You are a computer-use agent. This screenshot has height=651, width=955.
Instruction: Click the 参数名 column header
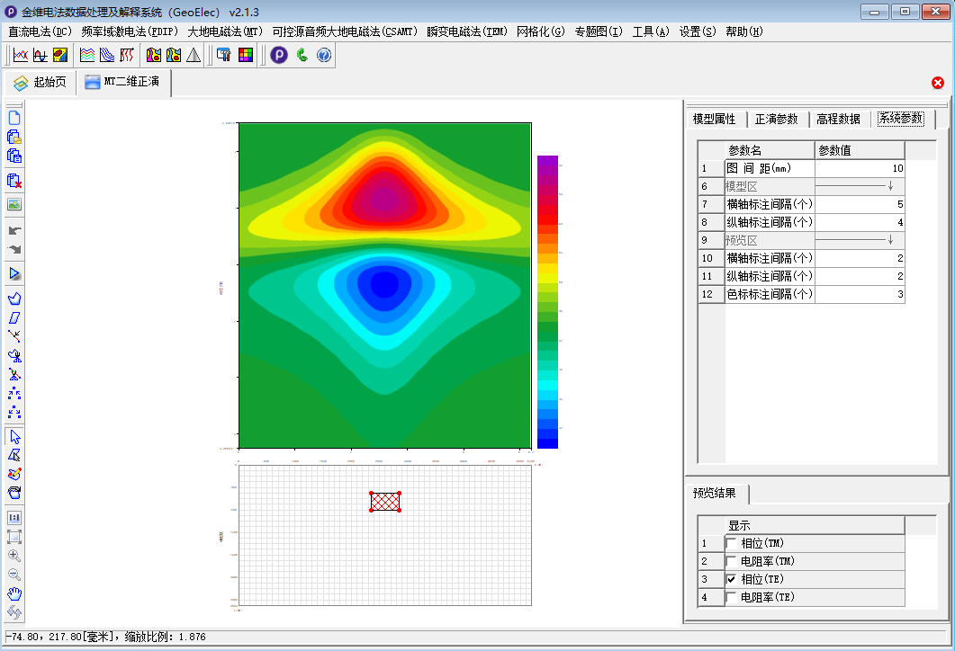pos(770,150)
